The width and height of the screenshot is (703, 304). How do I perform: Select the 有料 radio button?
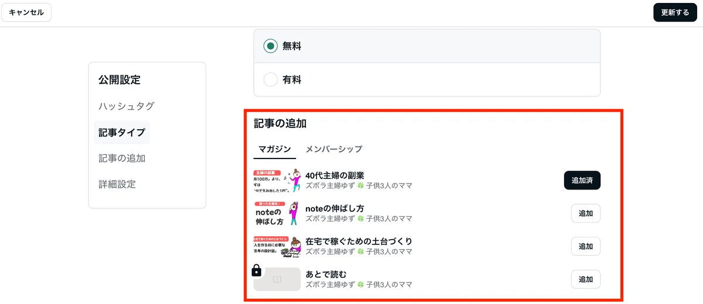[271, 80]
